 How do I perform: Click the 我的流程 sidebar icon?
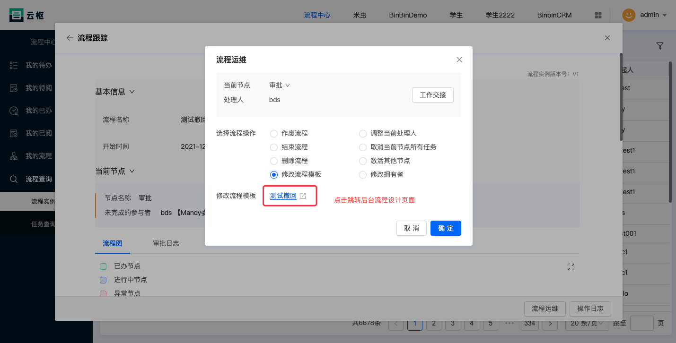(x=14, y=156)
